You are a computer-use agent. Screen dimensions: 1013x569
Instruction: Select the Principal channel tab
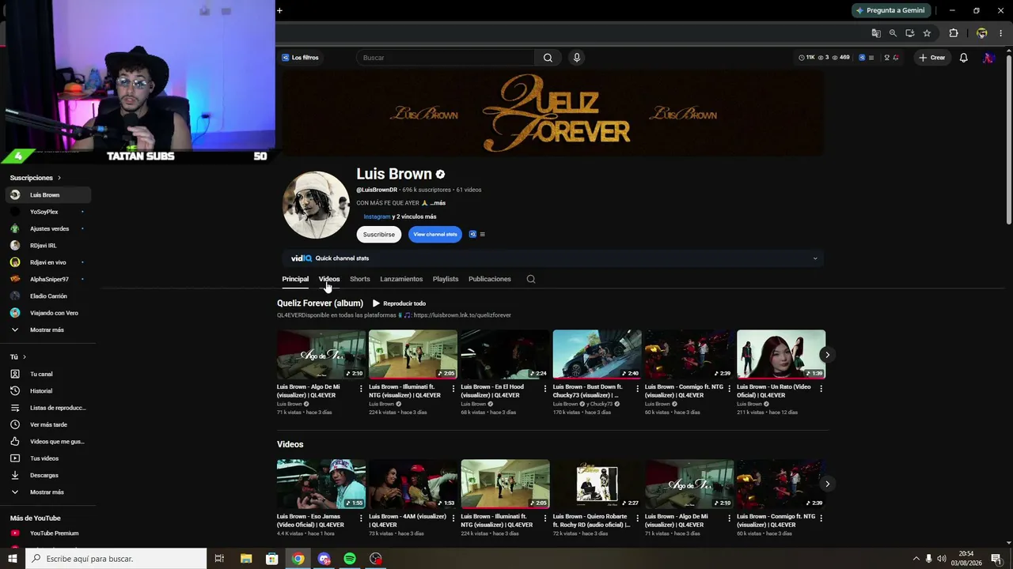[x=295, y=279]
